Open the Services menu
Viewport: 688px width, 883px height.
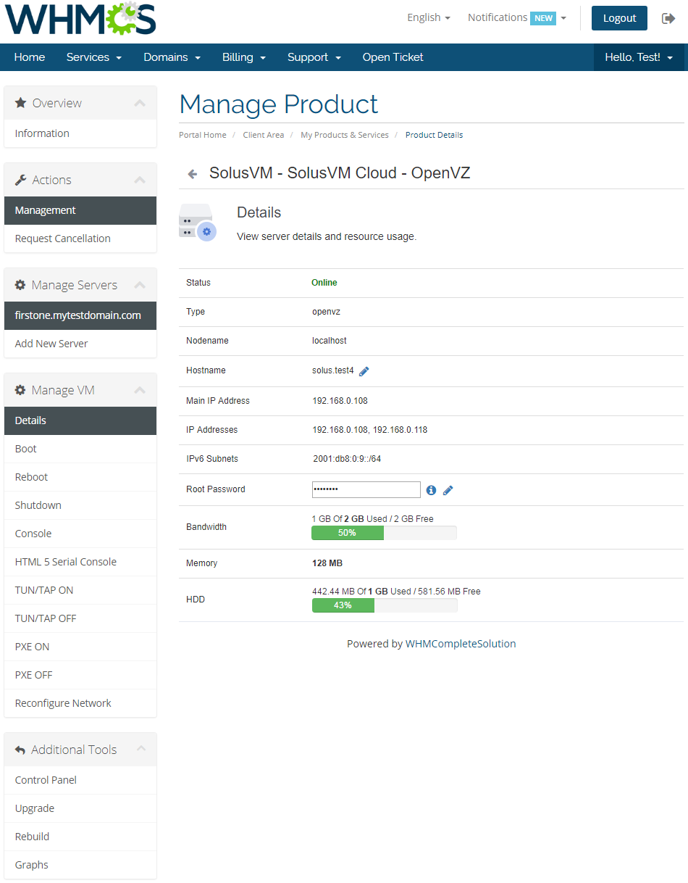(x=93, y=57)
